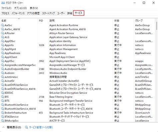Select the autoTimeSvc group cell
This screenshot has width=158, height=132.
142,77
